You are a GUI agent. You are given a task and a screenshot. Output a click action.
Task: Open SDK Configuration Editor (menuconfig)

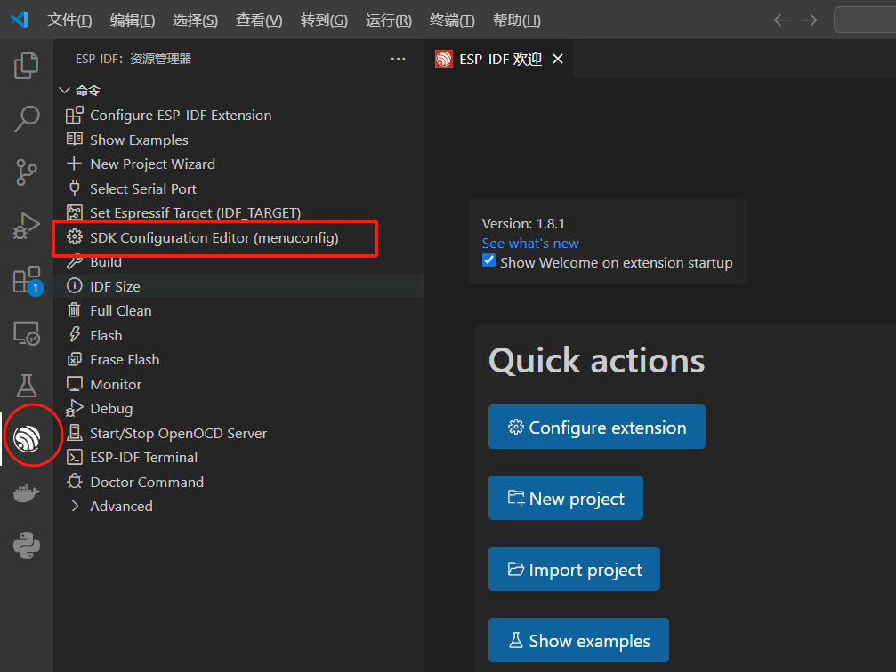214,238
